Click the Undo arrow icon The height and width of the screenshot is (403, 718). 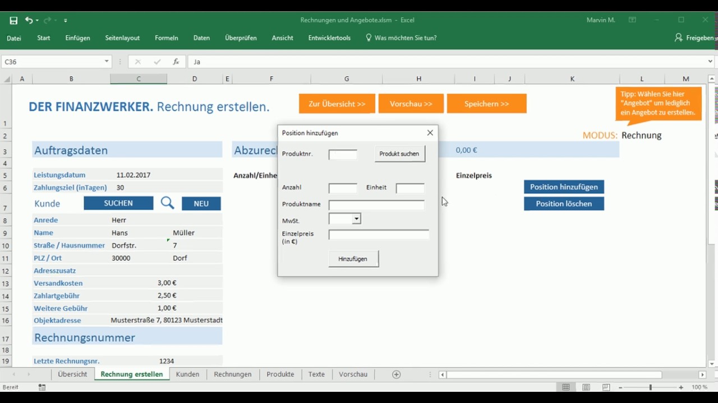[x=29, y=20]
